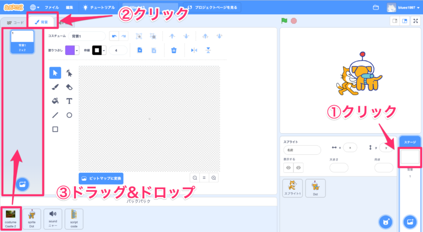Pick the Fill bucket tool

coord(55,100)
